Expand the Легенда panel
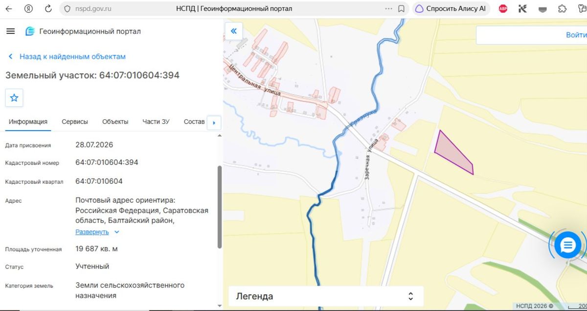The width and height of the screenshot is (587, 311). click(x=326, y=296)
